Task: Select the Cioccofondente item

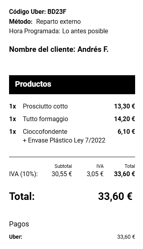Action: (45, 132)
